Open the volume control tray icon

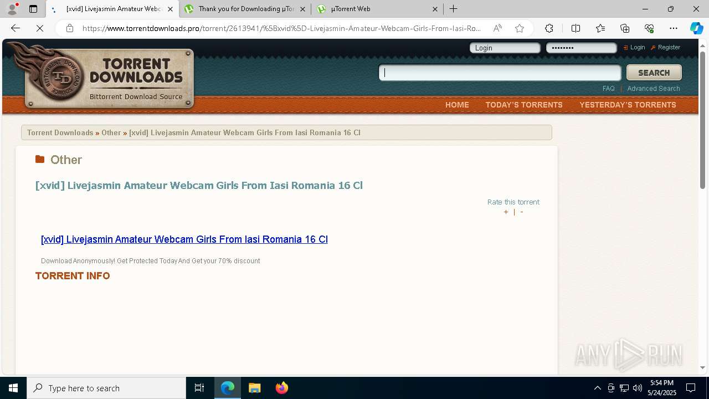(x=638, y=388)
